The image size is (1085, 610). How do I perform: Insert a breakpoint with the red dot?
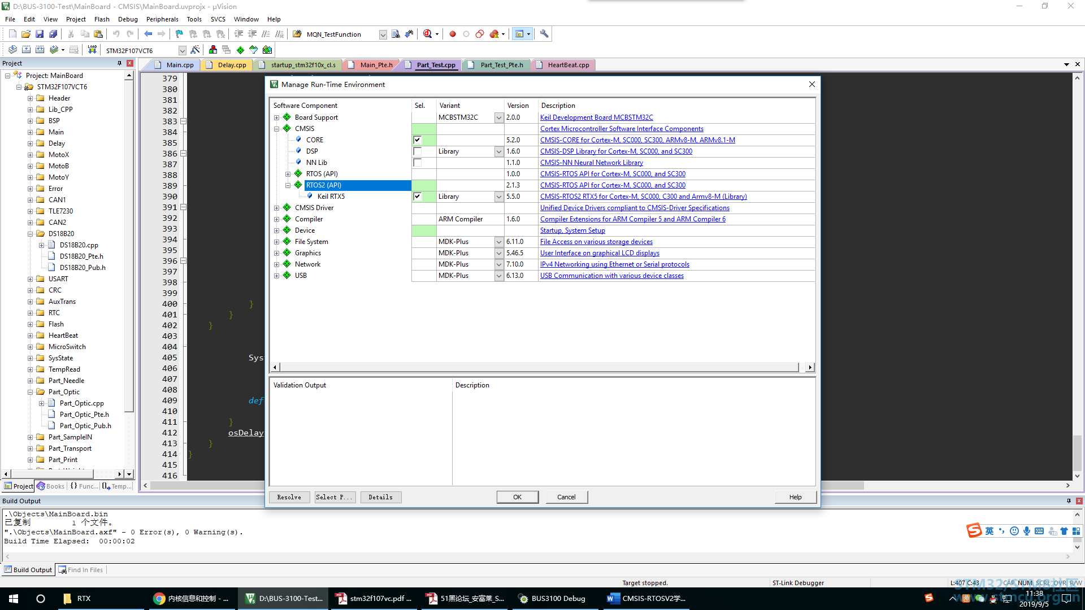[x=453, y=34]
